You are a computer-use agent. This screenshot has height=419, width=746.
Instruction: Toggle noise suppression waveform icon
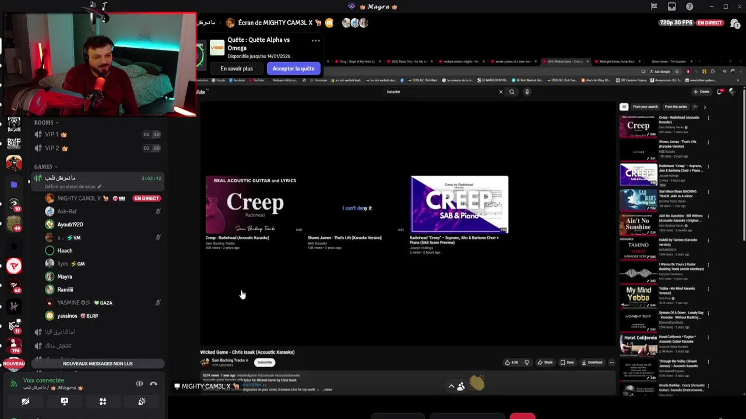139,384
